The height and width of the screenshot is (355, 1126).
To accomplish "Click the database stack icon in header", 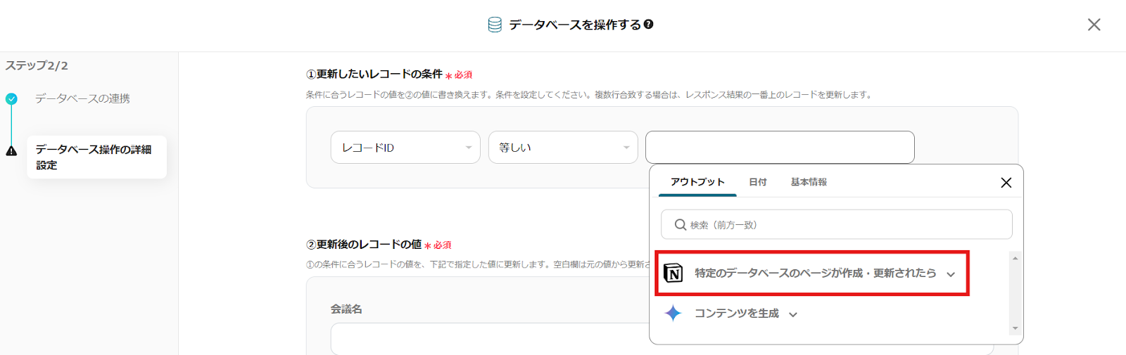I will coord(495,25).
